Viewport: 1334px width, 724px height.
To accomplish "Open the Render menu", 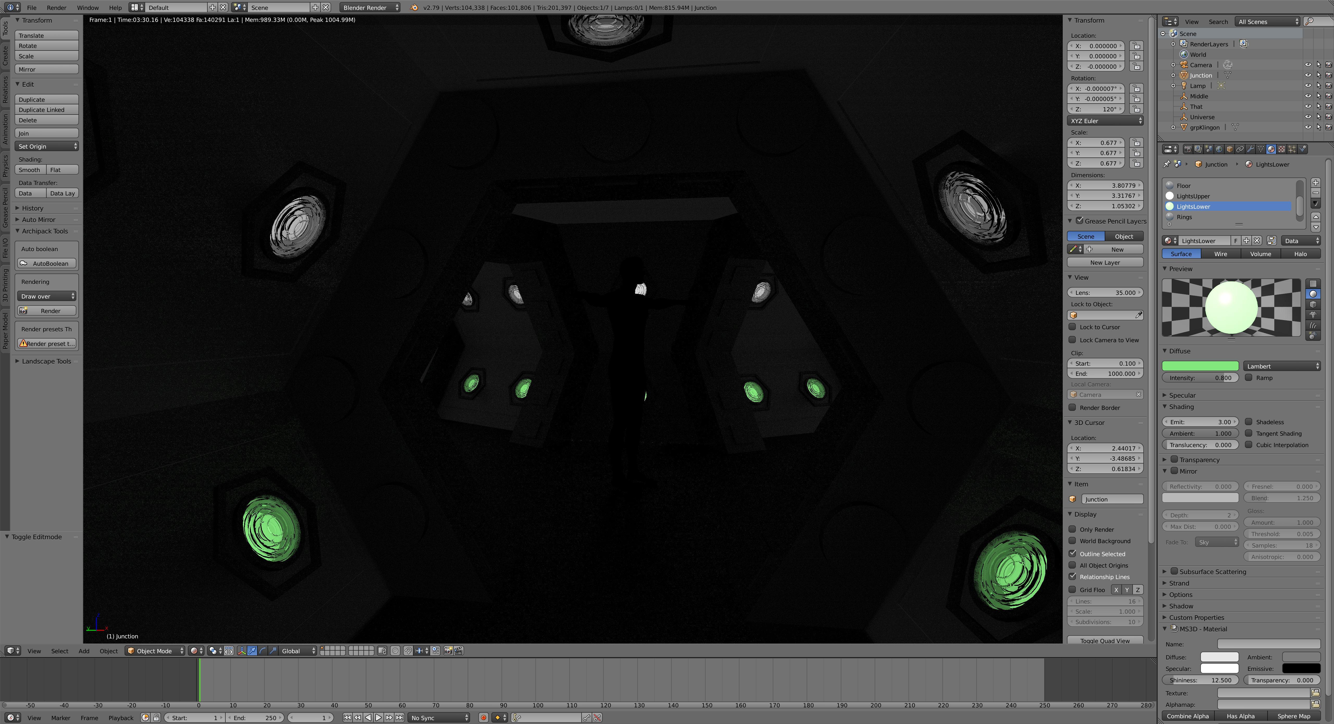I will pos(56,8).
